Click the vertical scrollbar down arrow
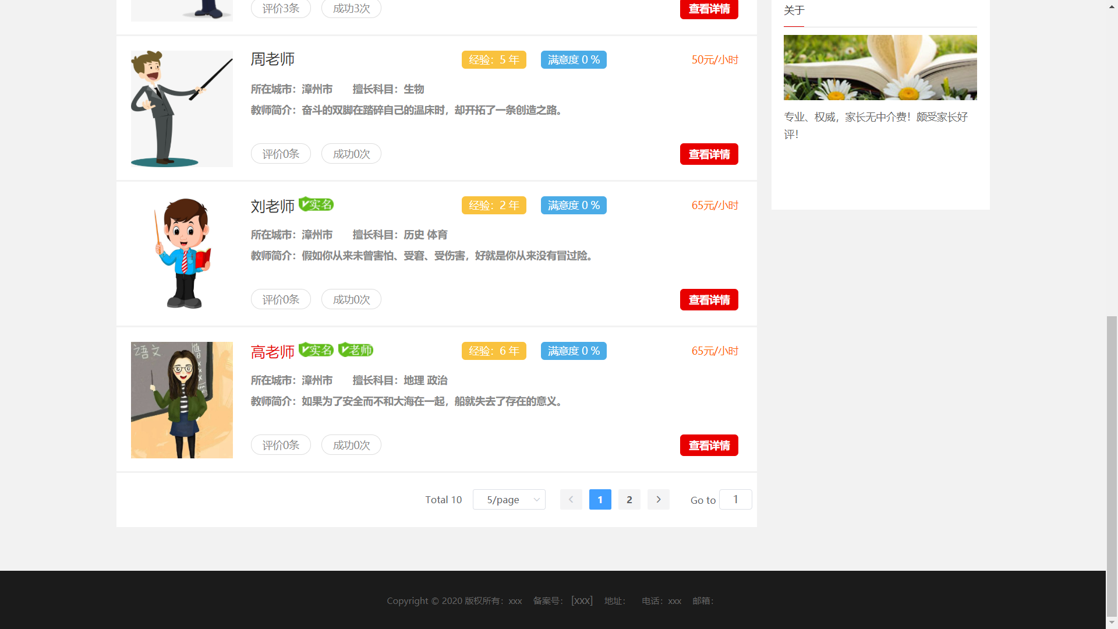1118x629 pixels. point(1112,623)
